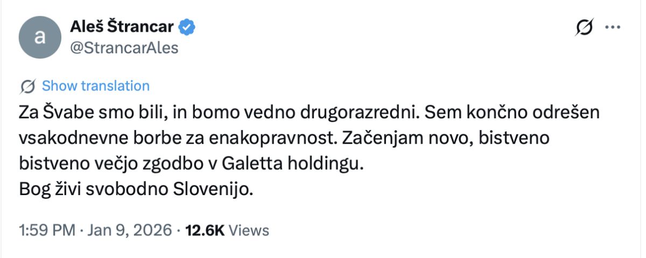This screenshot has width=646, height=258.
Task: Click the translate icon beside Show translation
Action: [28, 86]
